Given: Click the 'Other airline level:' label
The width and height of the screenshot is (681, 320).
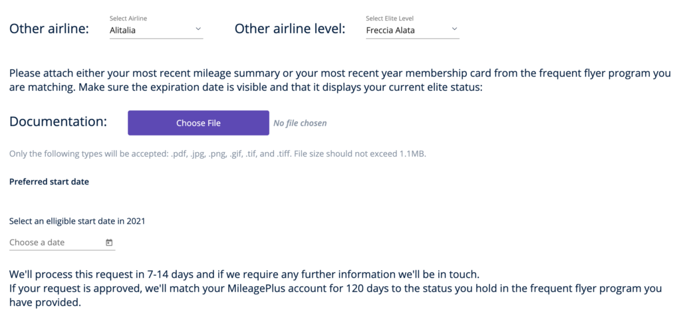Looking at the screenshot, I should (290, 29).
